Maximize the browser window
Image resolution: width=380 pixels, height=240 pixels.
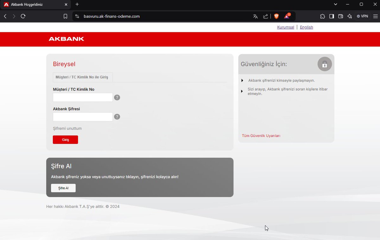(x=361, y=4)
